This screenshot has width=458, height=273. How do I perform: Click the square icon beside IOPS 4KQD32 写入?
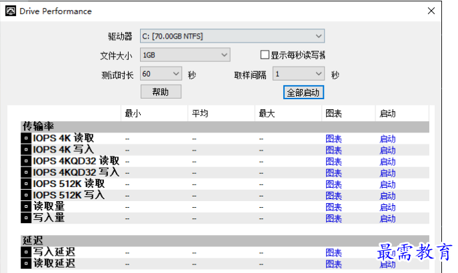click(26, 172)
